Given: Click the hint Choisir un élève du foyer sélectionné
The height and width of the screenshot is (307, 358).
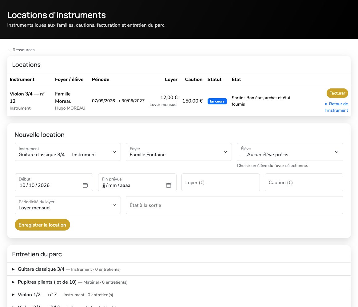Looking at the screenshot, I should click(272, 165).
